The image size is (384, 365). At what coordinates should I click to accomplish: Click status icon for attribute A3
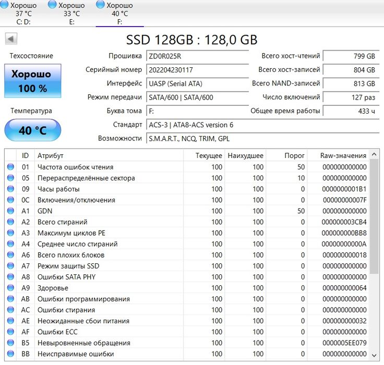(x=10, y=233)
